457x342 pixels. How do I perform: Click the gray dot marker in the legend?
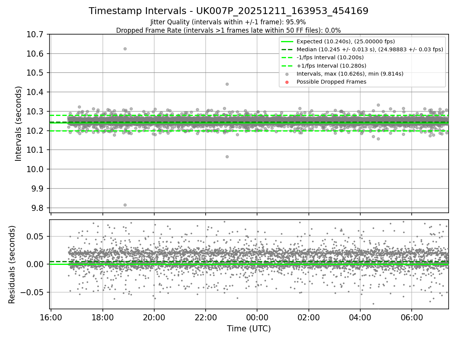(x=287, y=74)
